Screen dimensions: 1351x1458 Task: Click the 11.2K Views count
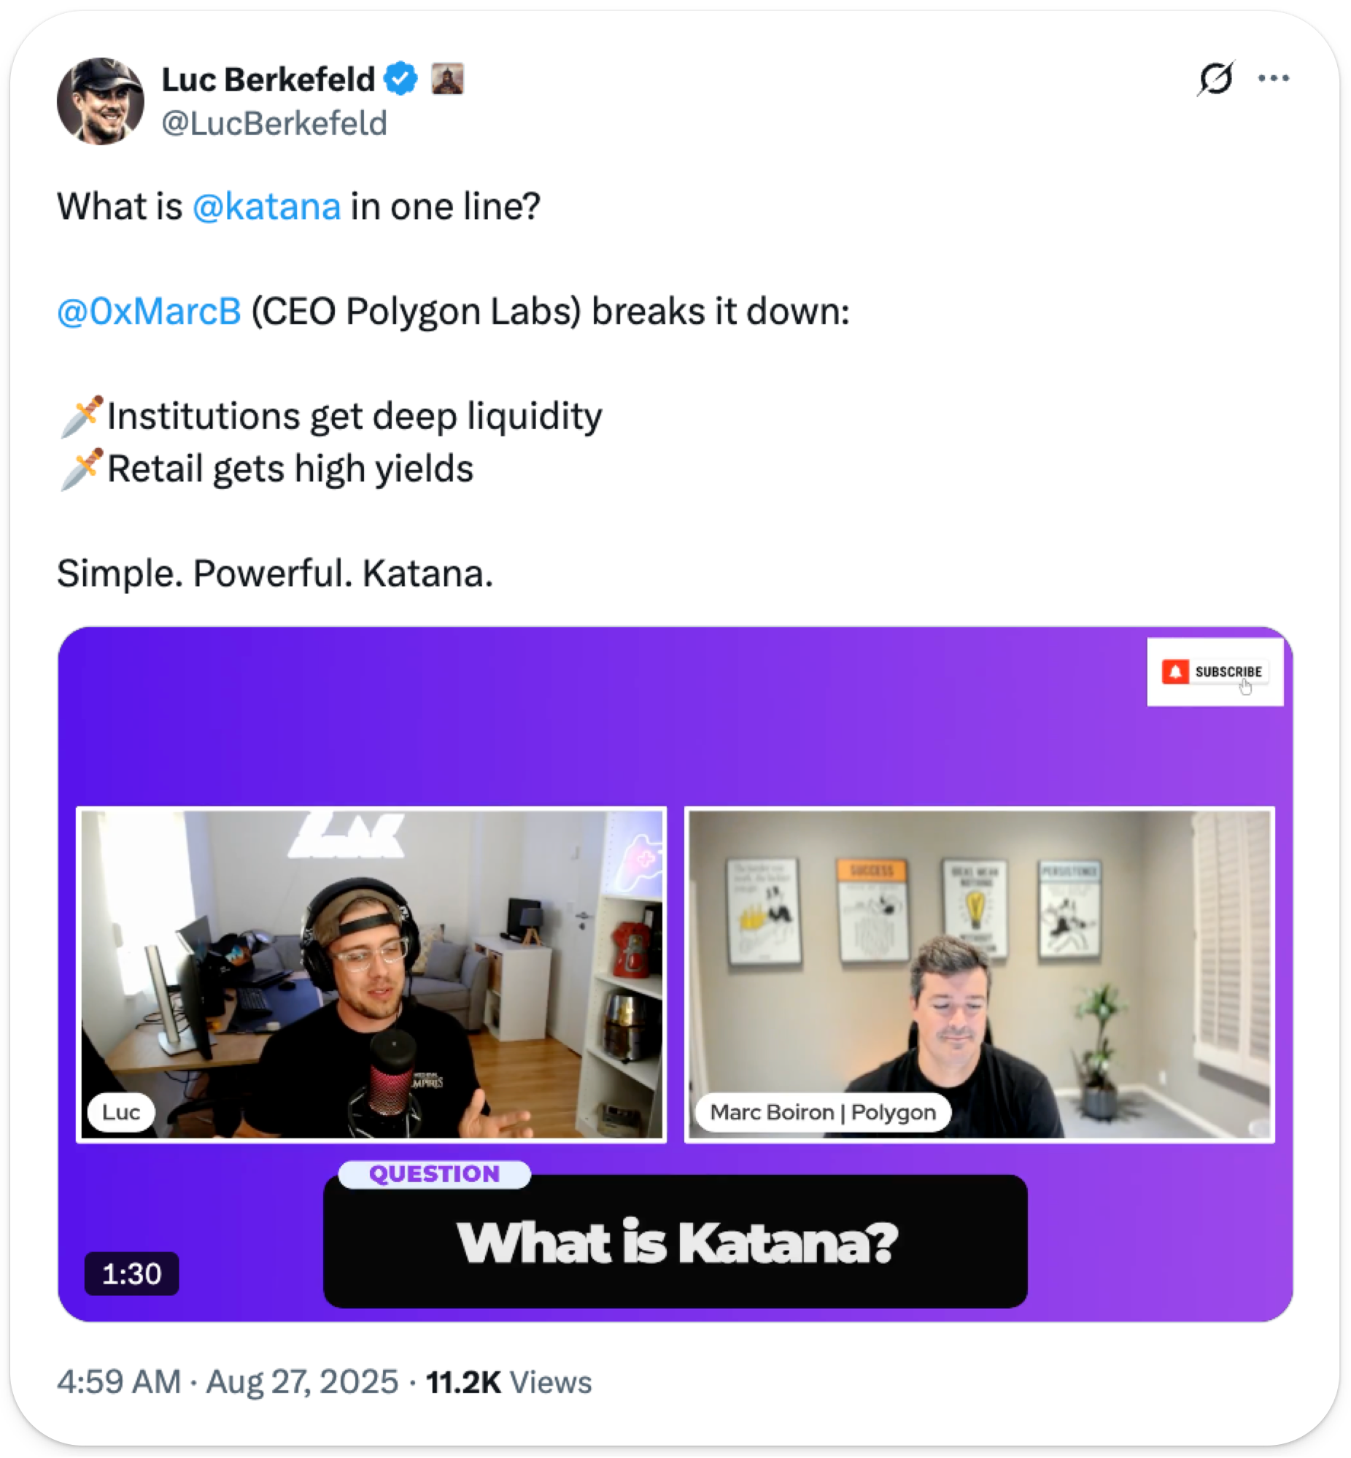pyautogui.click(x=509, y=1383)
